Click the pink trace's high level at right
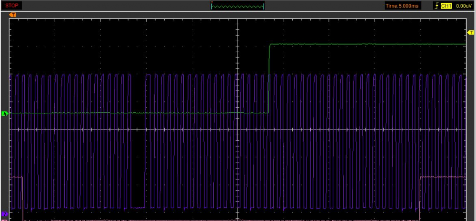Viewport: 476px width, 221px height. click(442, 176)
